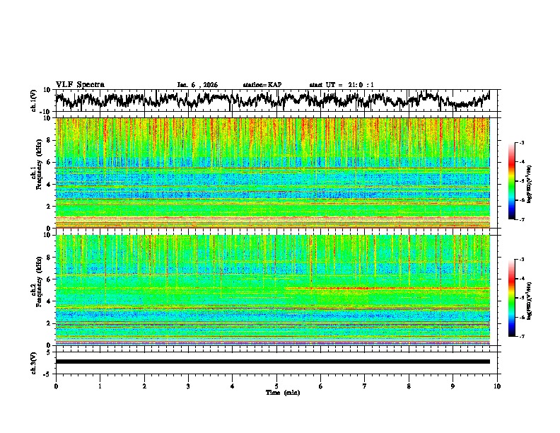Click time-axis tick label "9"

pyautogui.click(x=453, y=386)
